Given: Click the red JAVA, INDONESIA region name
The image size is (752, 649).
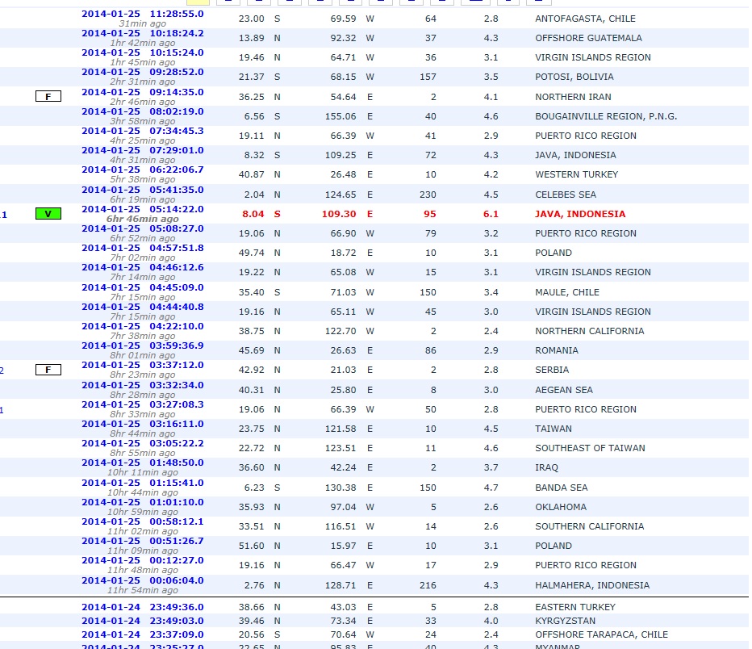Looking at the screenshot, I should pos(579,214).
